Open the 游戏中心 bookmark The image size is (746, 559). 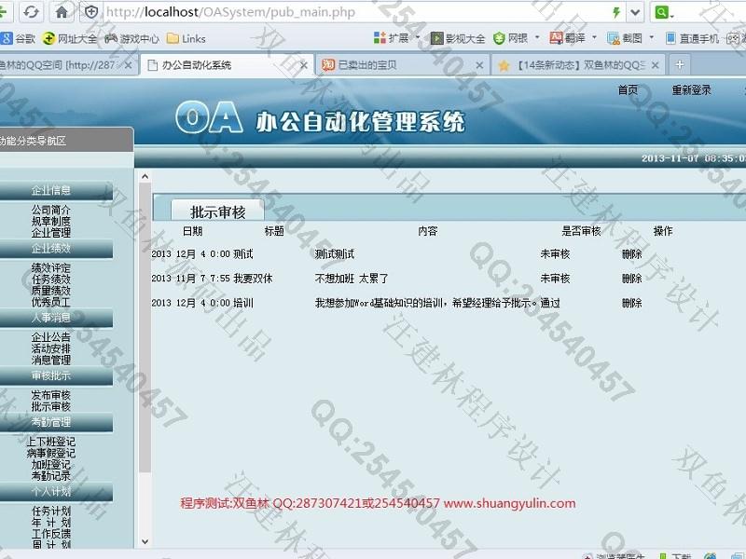tap(131, 38)
